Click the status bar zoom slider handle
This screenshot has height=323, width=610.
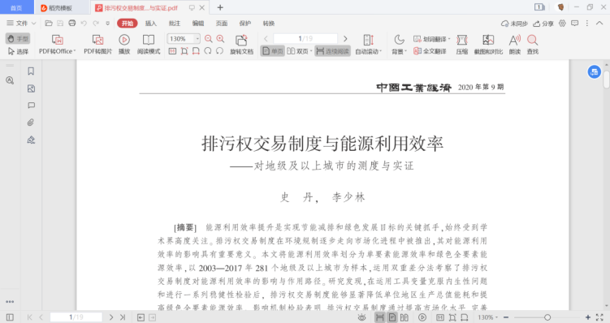point(547,317)
